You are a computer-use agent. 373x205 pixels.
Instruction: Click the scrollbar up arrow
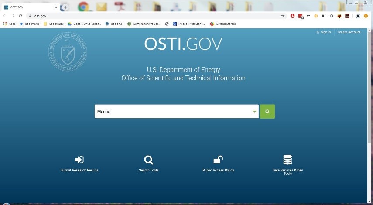point(370,31)
